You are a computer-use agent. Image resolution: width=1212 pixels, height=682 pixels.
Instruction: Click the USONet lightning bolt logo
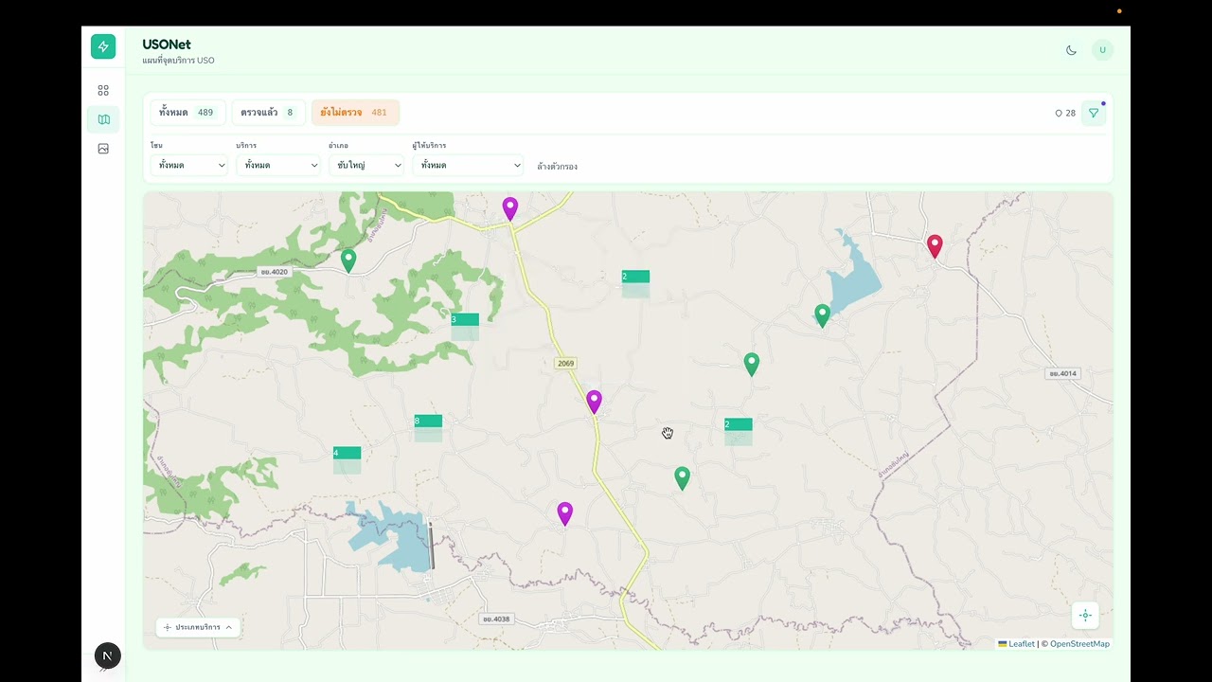(103, 46)
